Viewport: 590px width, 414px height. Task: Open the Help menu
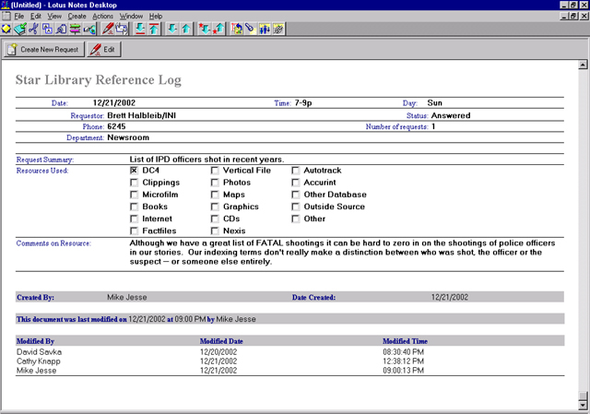click(156, 17)
